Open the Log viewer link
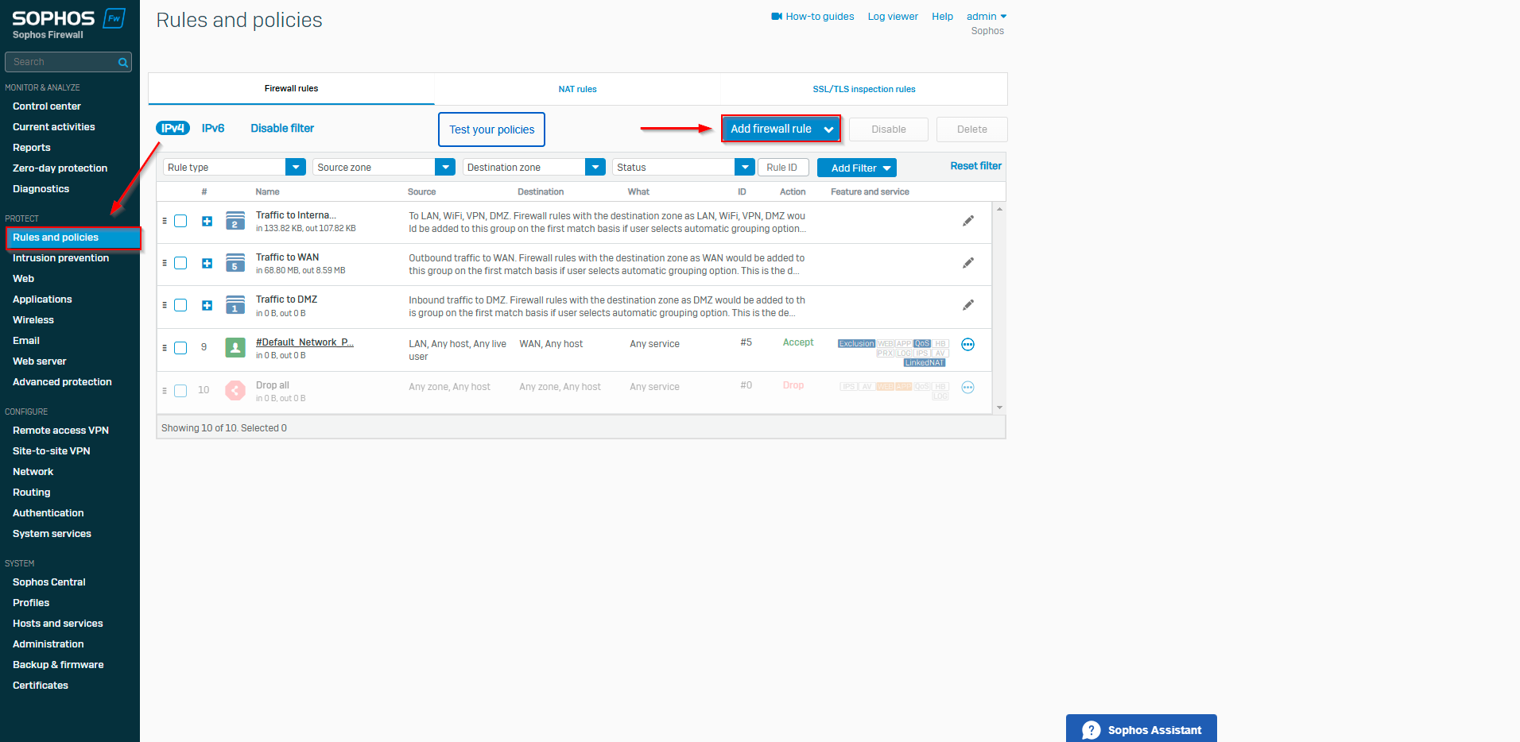This screenshot has width=1520, height=742. pyautogui.click(x=893, y=16)
